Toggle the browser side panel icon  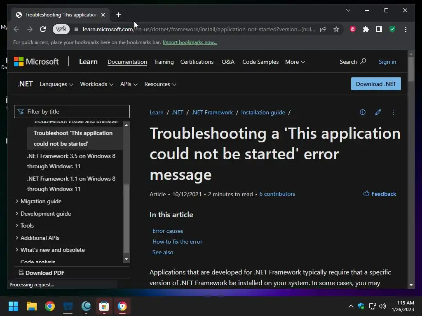click(379, 29)
